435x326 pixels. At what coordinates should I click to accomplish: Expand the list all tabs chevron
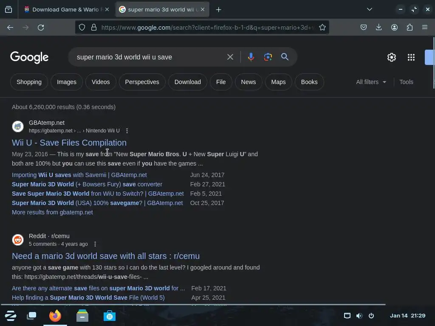(x=370, y=9)
